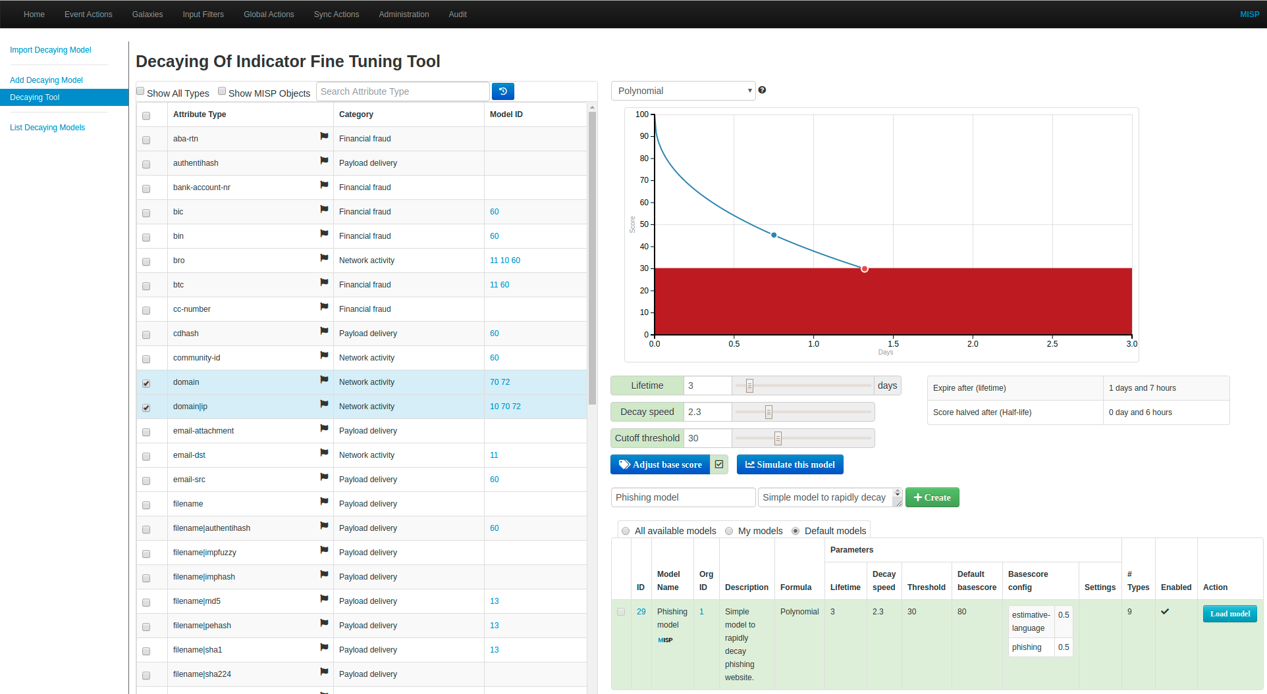
Task: Go to List Decaying Models
Action: click(x=47, y=128)
